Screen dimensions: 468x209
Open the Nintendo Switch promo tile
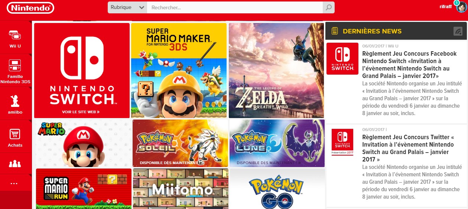click(x=82, y=71)
